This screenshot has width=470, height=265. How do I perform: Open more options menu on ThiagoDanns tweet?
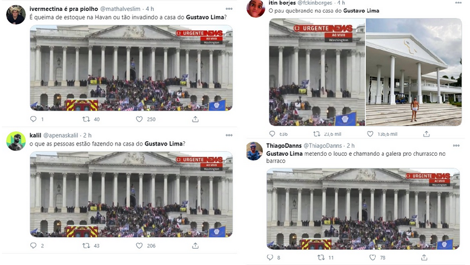point(456,145)
